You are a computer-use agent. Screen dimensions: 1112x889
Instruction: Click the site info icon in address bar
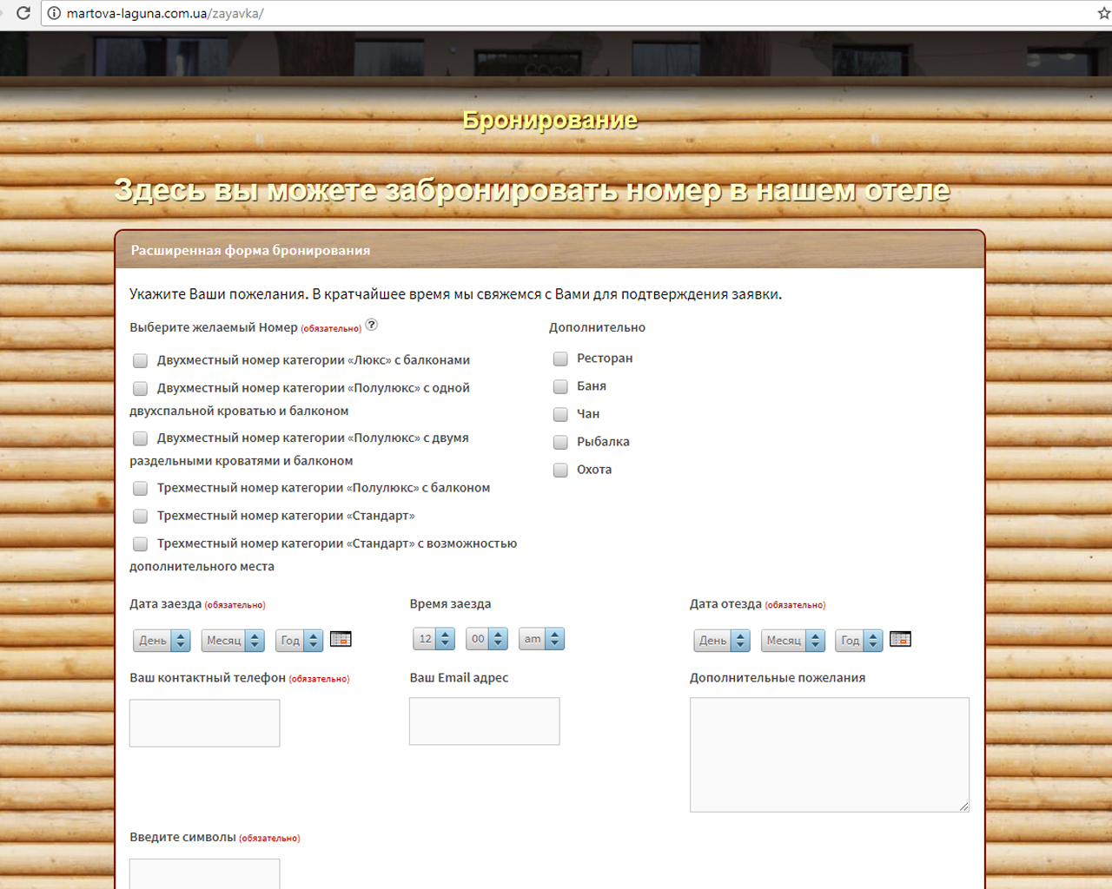click(54, 13)
